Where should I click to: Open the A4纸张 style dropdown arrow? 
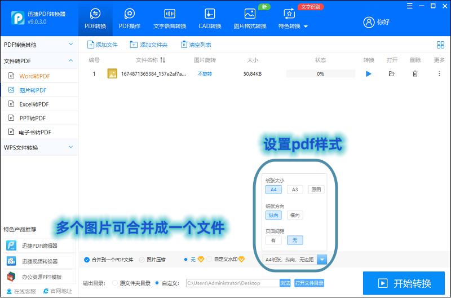pos(322,260)
